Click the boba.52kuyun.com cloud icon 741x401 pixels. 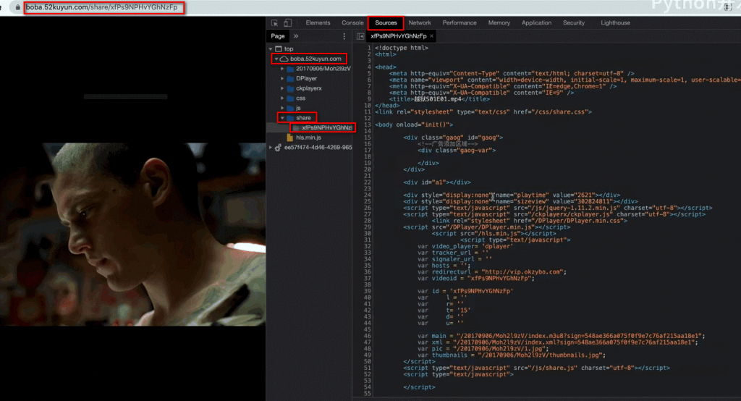coord(284,59)
